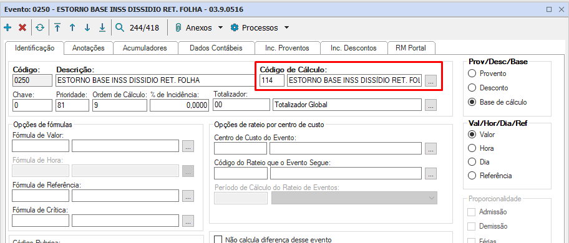Viewport: 569px width, 243px height.
Task: Click the 244/418 record counter
Action: point(144,27)
